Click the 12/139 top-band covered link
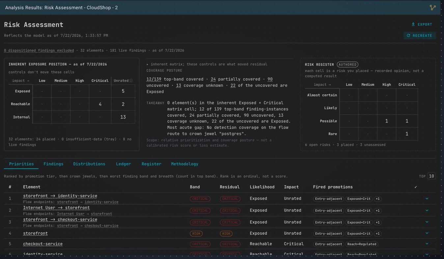 (154, 79)
